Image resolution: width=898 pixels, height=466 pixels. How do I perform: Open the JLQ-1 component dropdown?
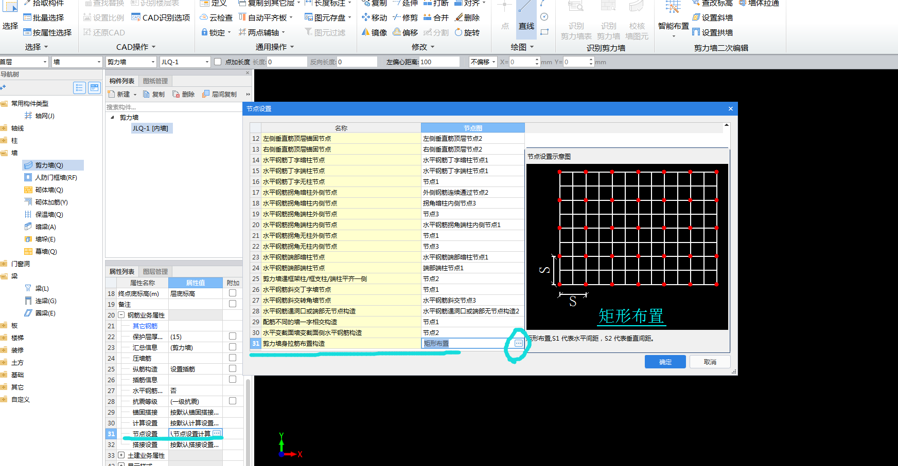[x=184, y=62]
